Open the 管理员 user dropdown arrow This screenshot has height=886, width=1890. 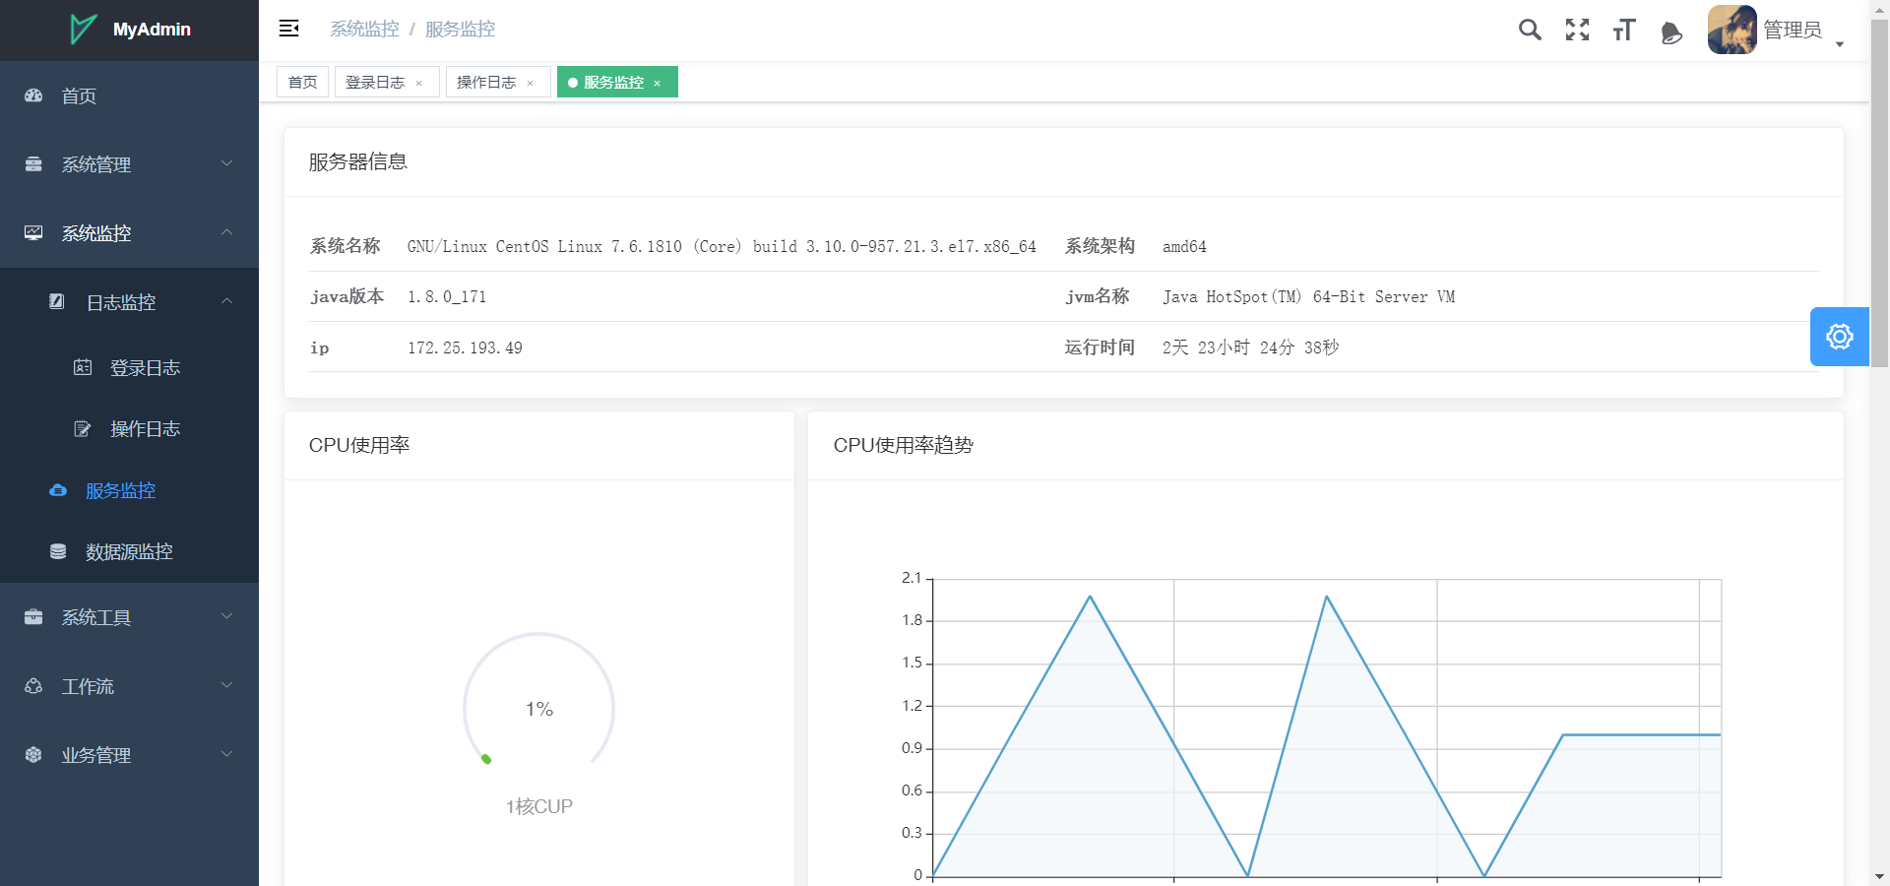pos(1839,44)
